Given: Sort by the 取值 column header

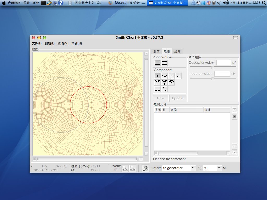Looking at the screenshot, I should tap(187, 110).
